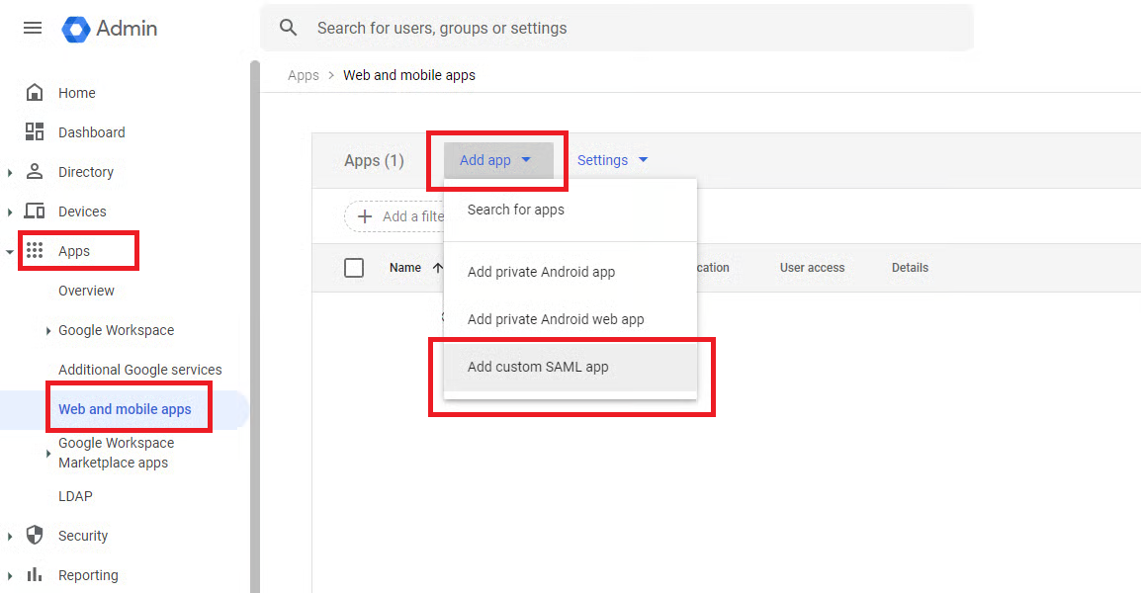Open Additional Google services page
1141x593 pixels.
coord(139,370)
